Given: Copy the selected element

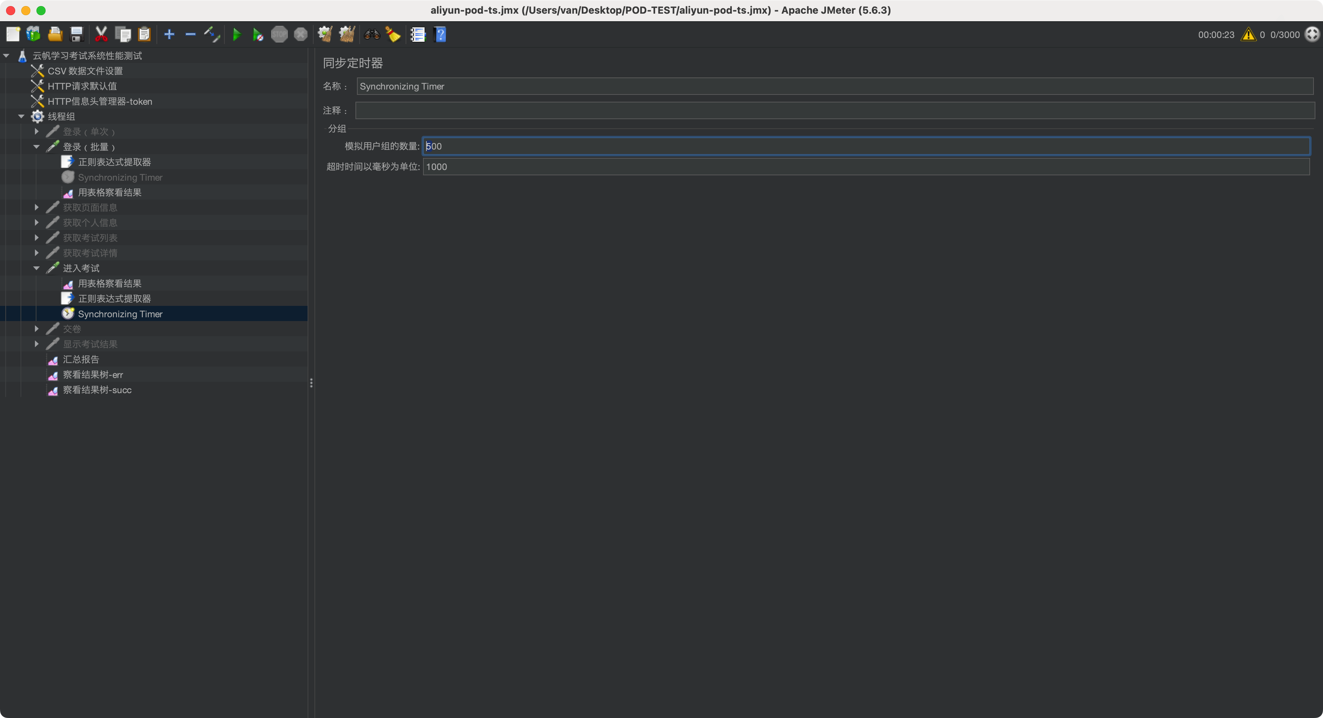Looking at the screenshot, I should tap(123, 35).
